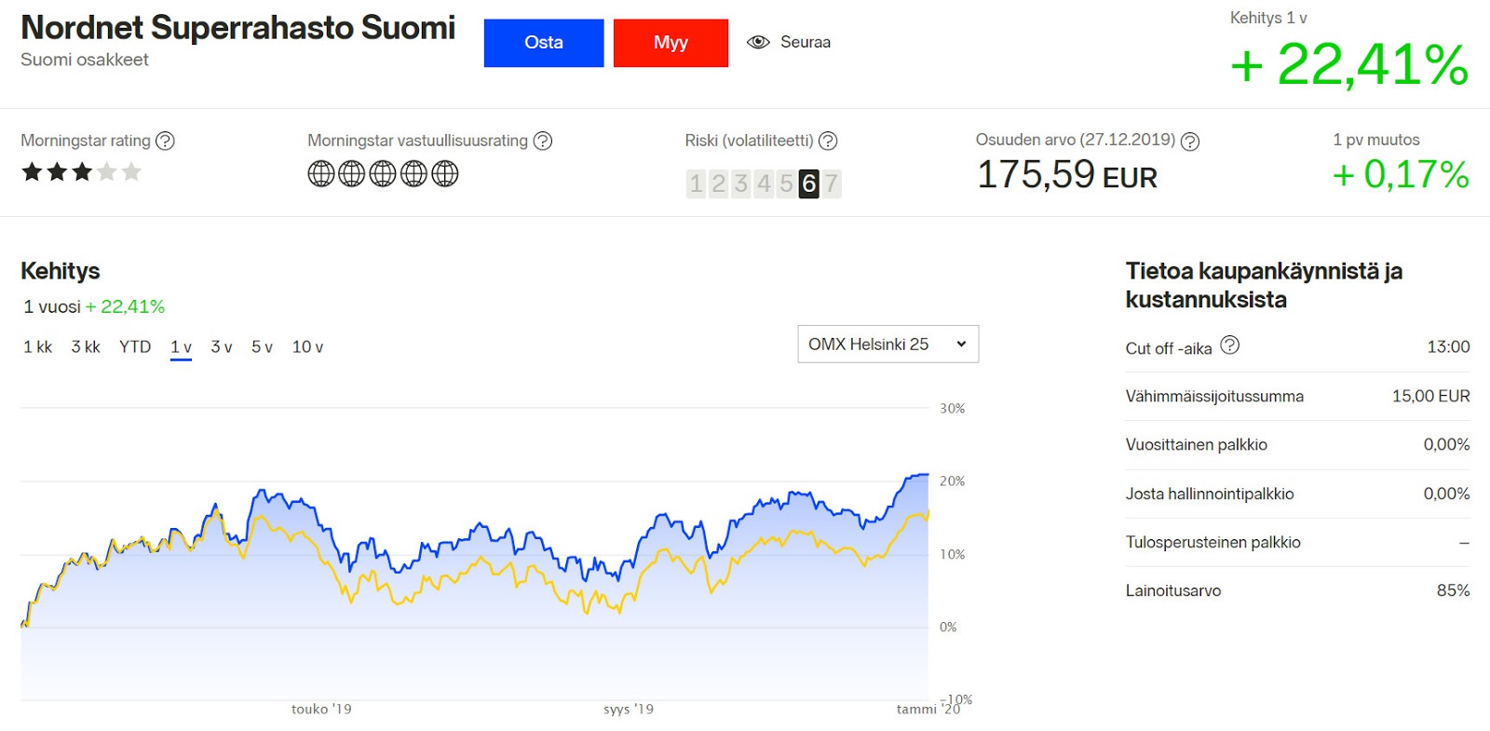Open the OMX Helsinki 25 comparison dropdown
Viewport: 1490px width, 731px height.
coord(888,344)
